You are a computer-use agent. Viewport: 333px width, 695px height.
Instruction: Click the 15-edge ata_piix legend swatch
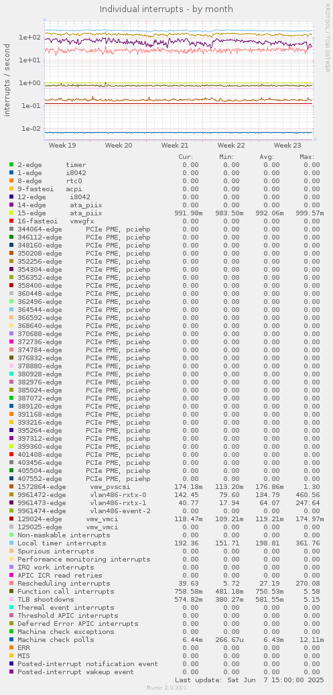(x=11, y=213)
